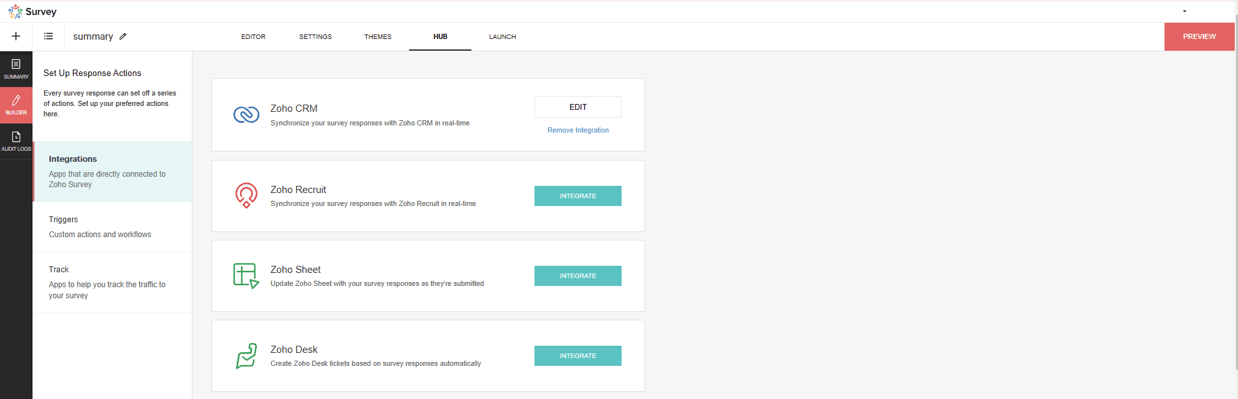Click 'Create Zoho Desk tickets' description text

pyautogui.click(x=376, y=363)
